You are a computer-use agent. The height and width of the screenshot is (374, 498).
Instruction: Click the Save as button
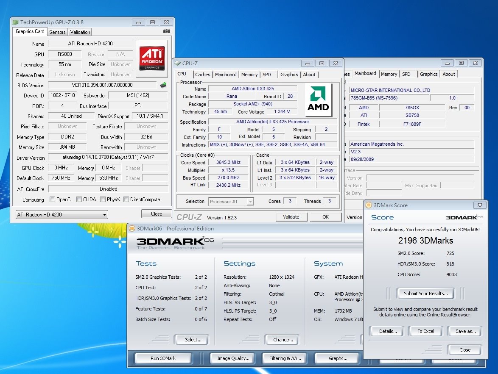465,331
